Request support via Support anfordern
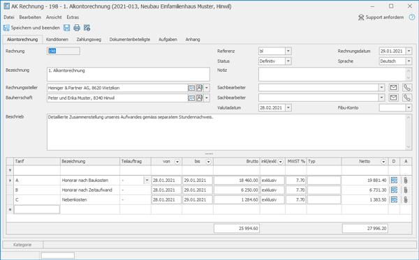The width and height of the screenshot is (419, 260). tap(381, 17)
